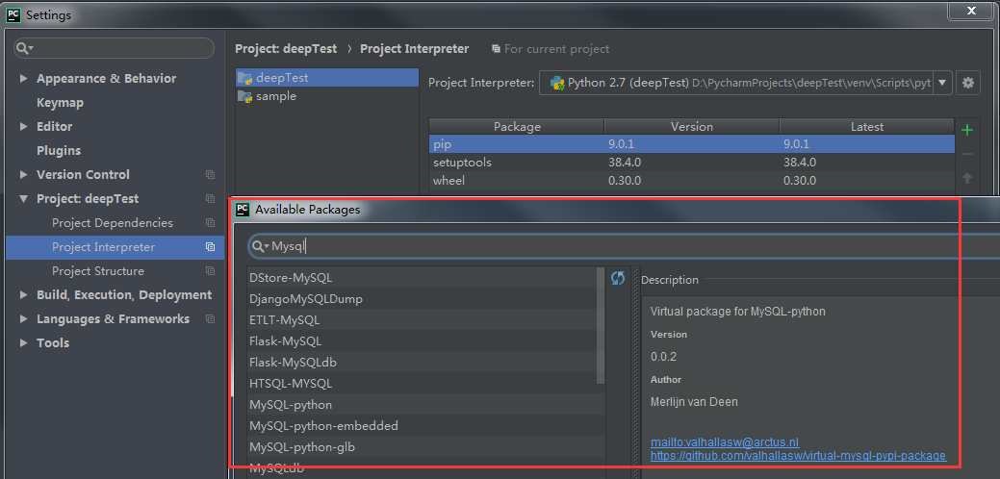Click the wheel latest 0.30.0 cell
This screenshot has height=479, width=1000.
[x=867, y=181]
